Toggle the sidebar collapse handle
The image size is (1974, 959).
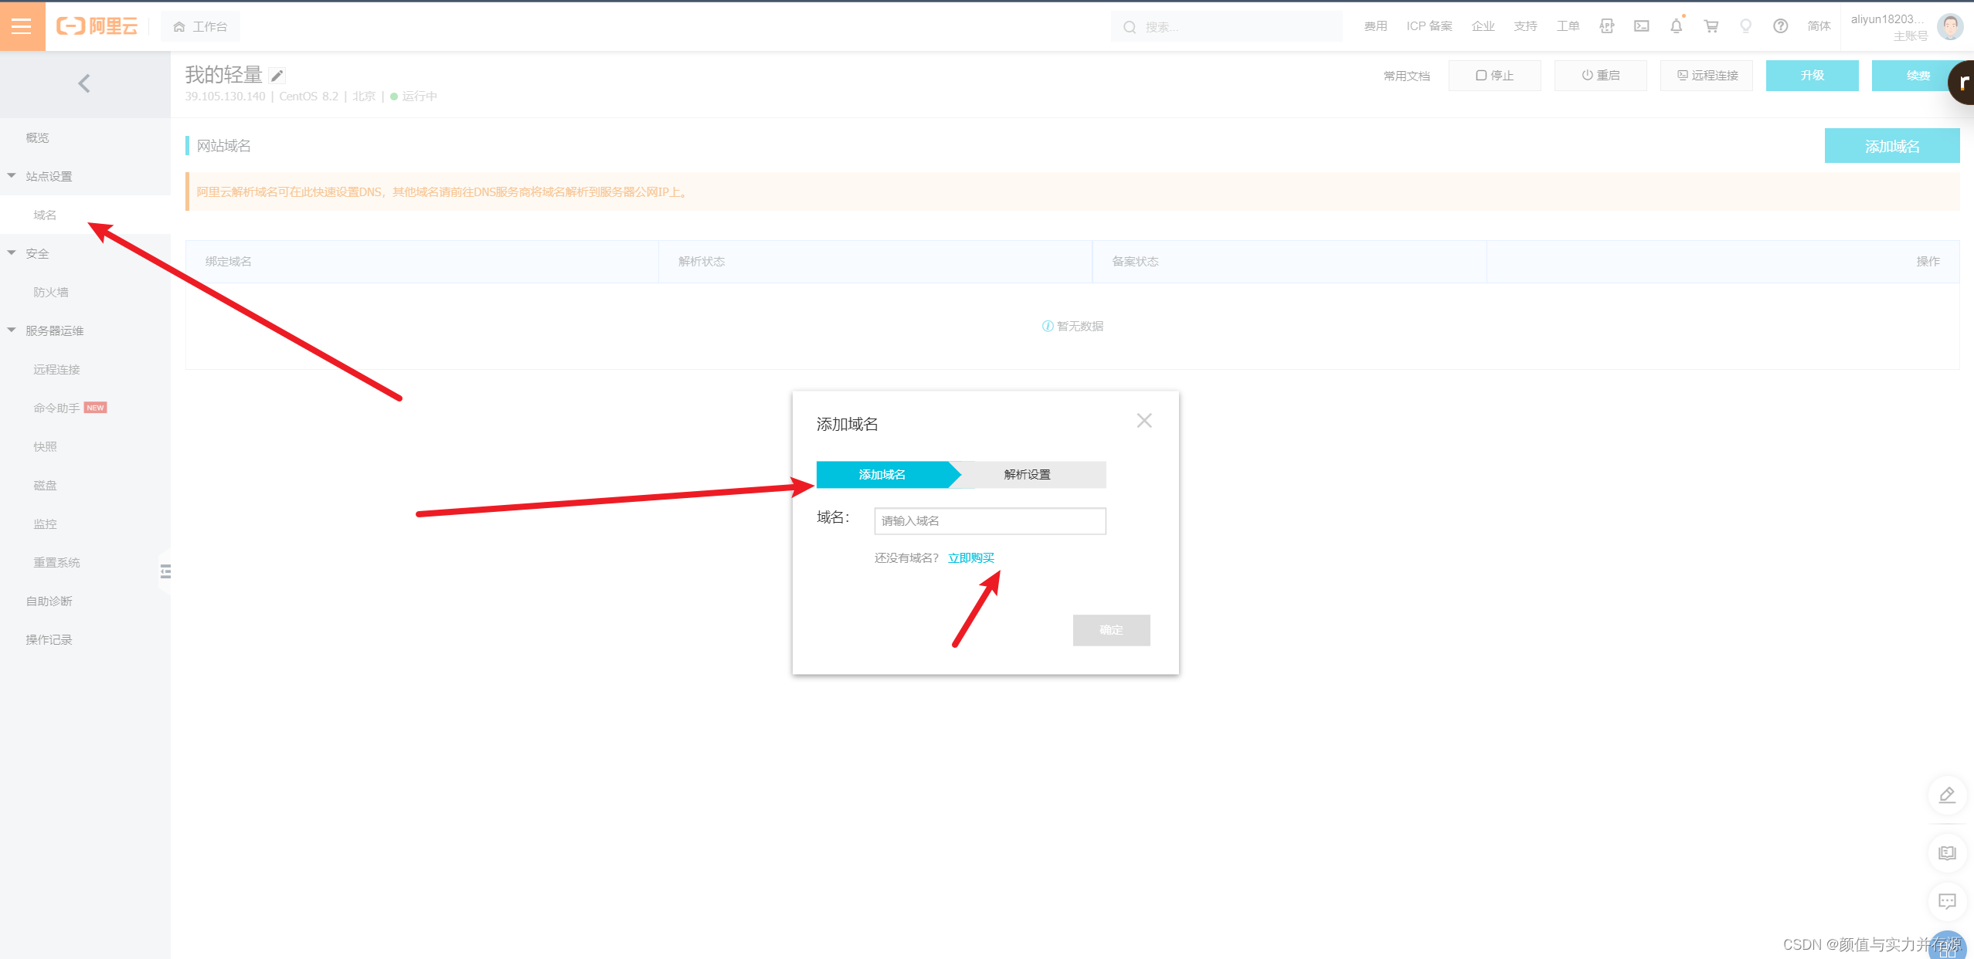[x=165, y=571]
